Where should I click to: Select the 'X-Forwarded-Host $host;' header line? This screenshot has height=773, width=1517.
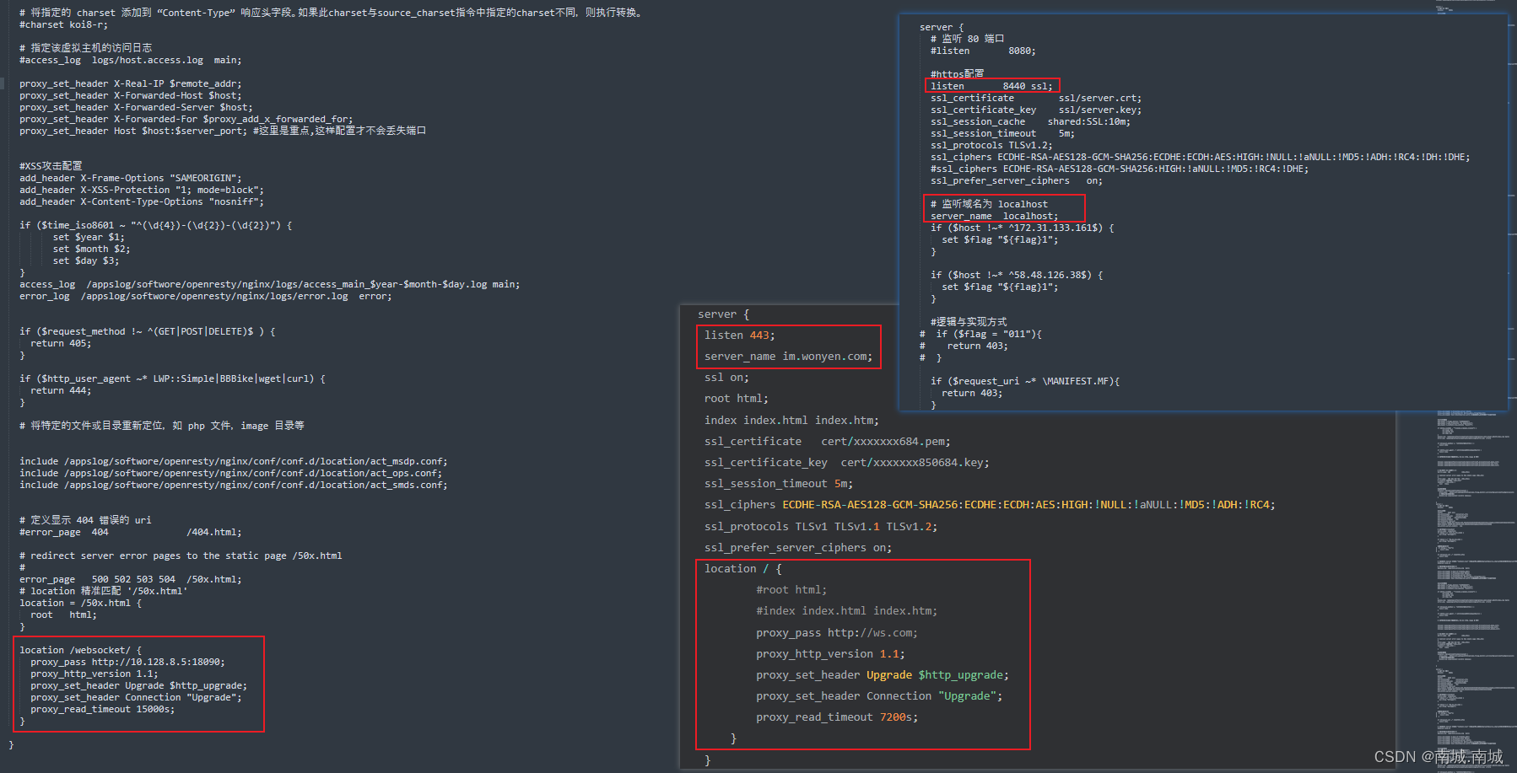(x=130, y=95)
